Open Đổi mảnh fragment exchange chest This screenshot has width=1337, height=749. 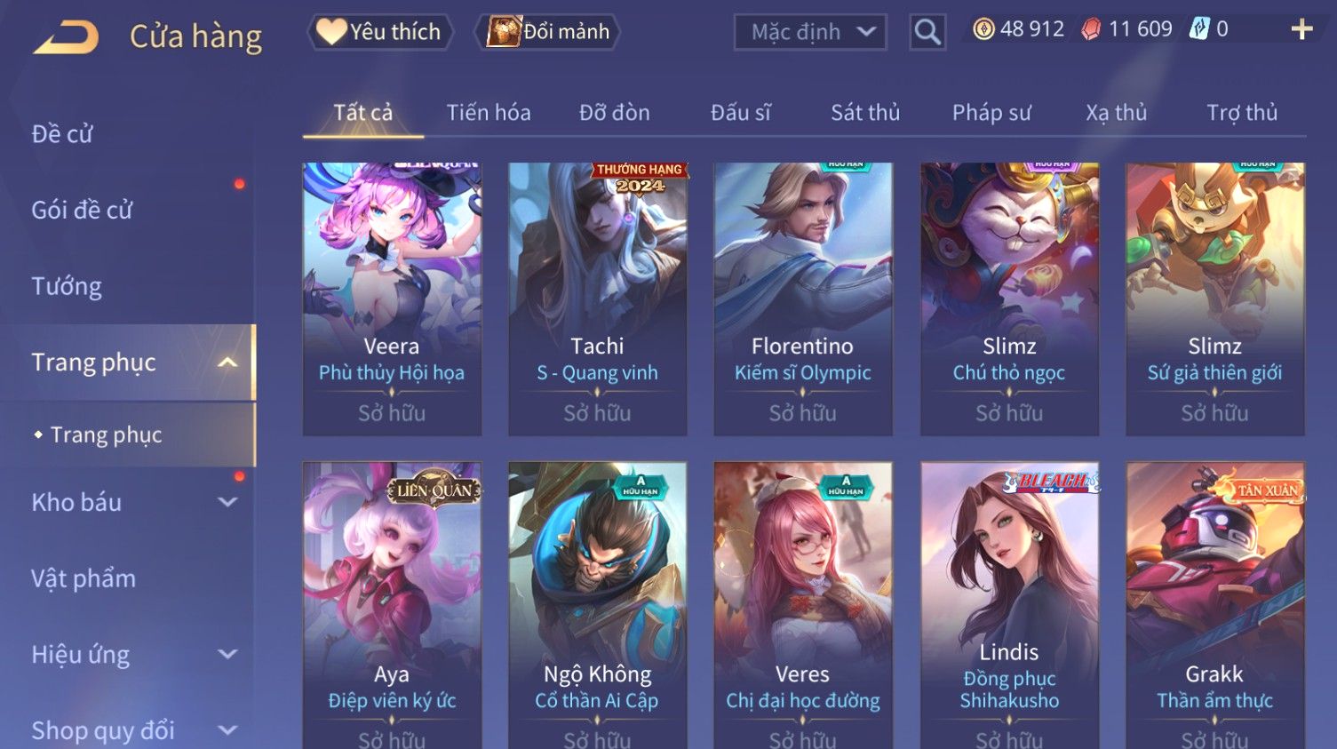tap(548, 32)
